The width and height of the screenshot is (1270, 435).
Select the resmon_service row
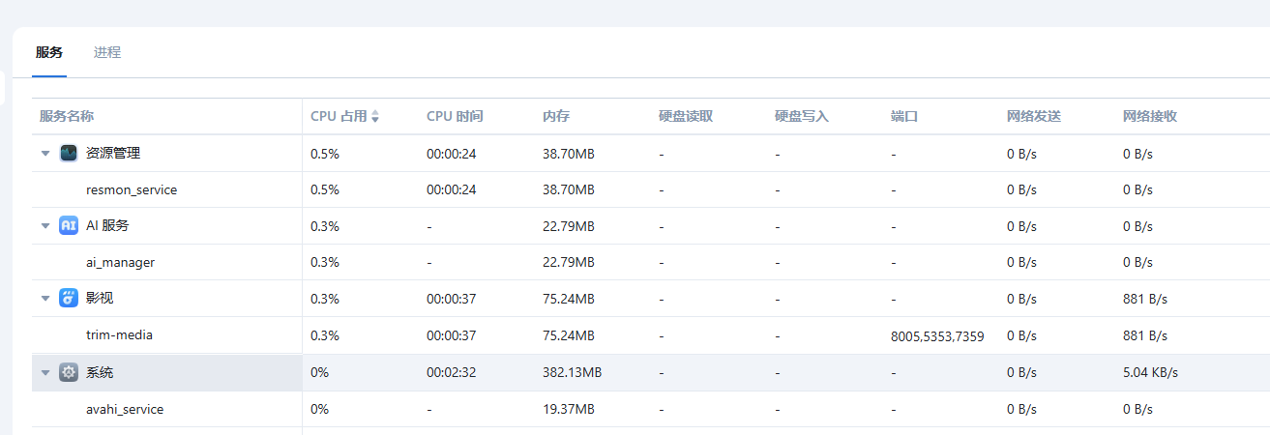coord(132,189)
